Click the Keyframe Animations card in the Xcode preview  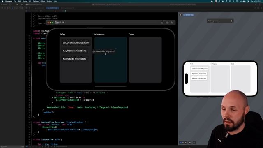[x=199, y=74]
